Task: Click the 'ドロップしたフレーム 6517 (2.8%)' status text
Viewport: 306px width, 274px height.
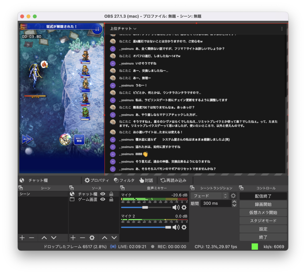Action: coord(75,247)
